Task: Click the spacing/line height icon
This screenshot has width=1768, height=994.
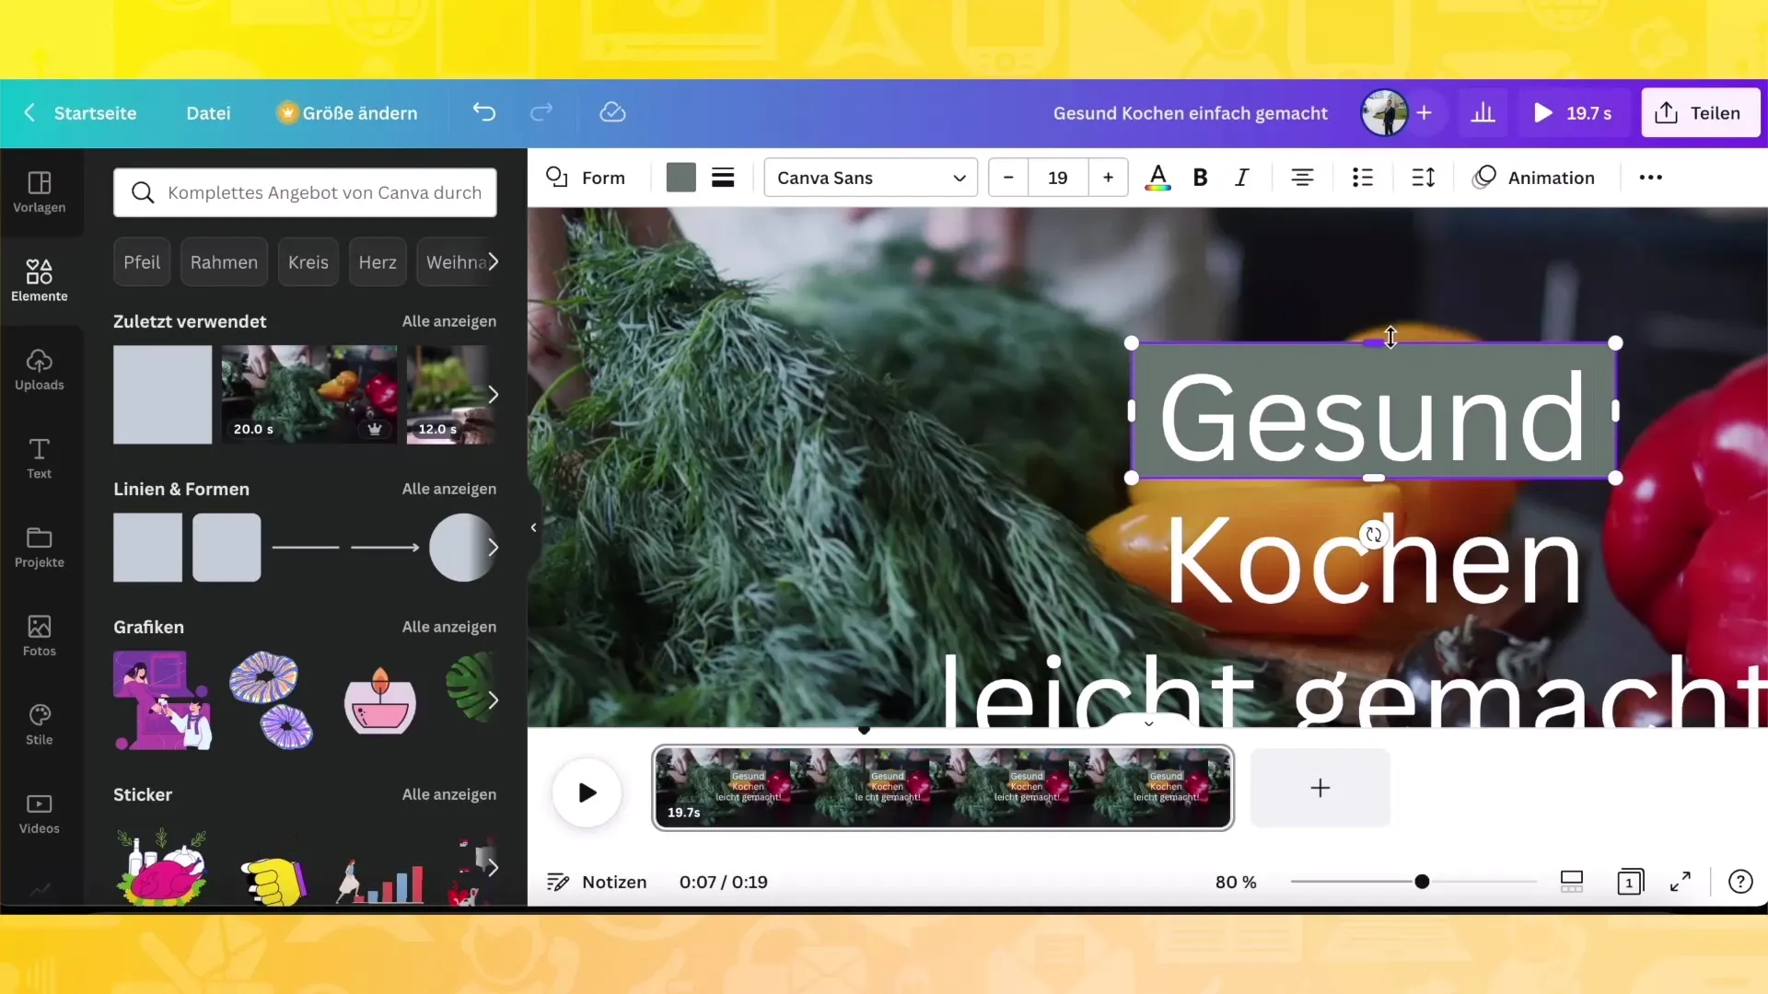Action: pos(1423,178)
